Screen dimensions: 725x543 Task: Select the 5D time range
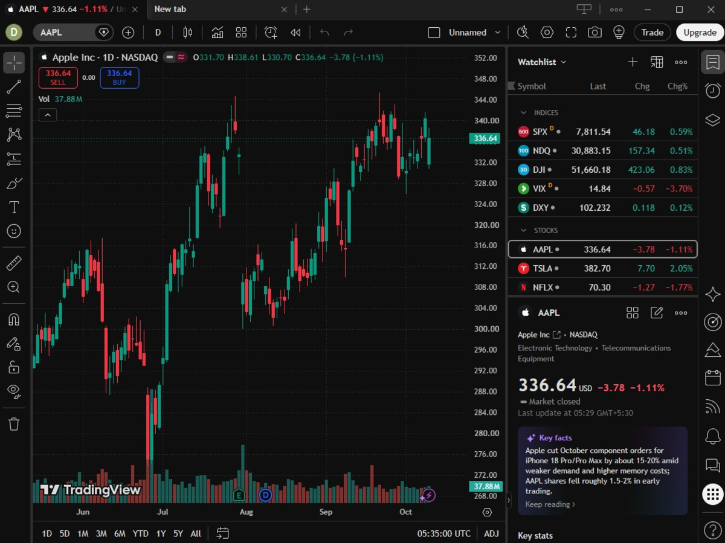click(x=64, y=533)
